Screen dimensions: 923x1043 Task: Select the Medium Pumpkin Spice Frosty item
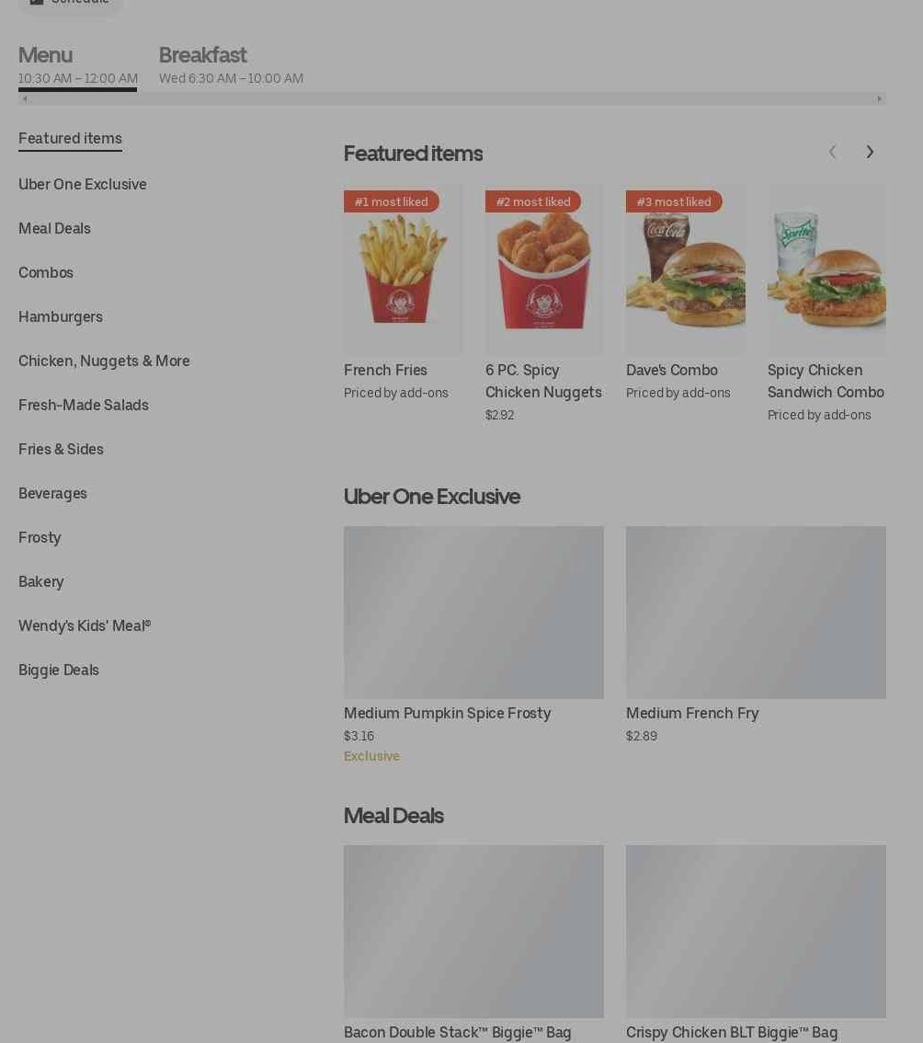click(x=473, y=645)
